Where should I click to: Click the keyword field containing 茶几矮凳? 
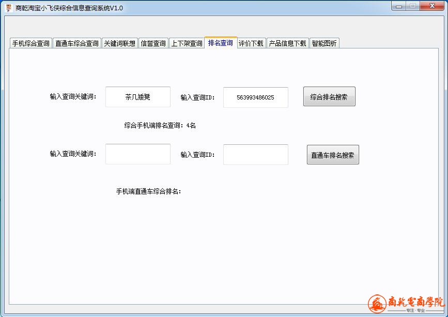point(138,97)
